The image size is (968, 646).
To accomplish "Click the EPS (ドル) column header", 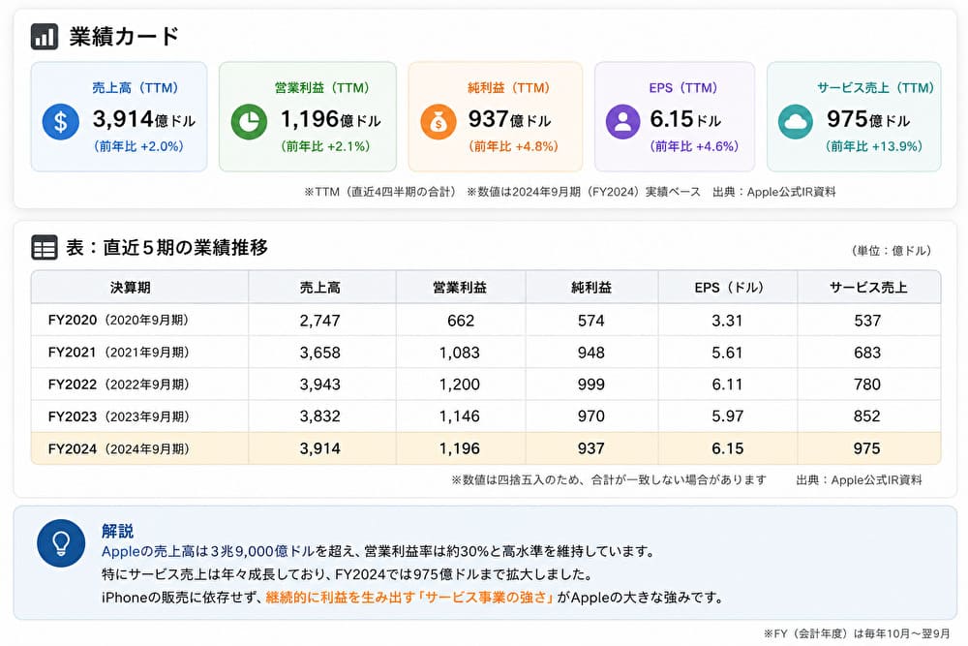I will [730, 288].
